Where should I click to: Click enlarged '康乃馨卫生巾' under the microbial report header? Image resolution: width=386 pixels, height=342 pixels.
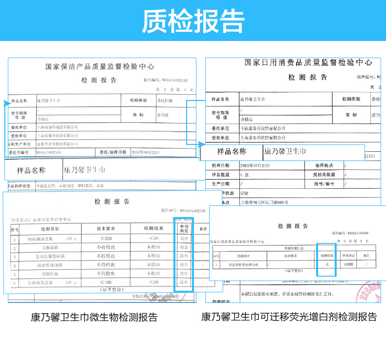tap(85, 170)
